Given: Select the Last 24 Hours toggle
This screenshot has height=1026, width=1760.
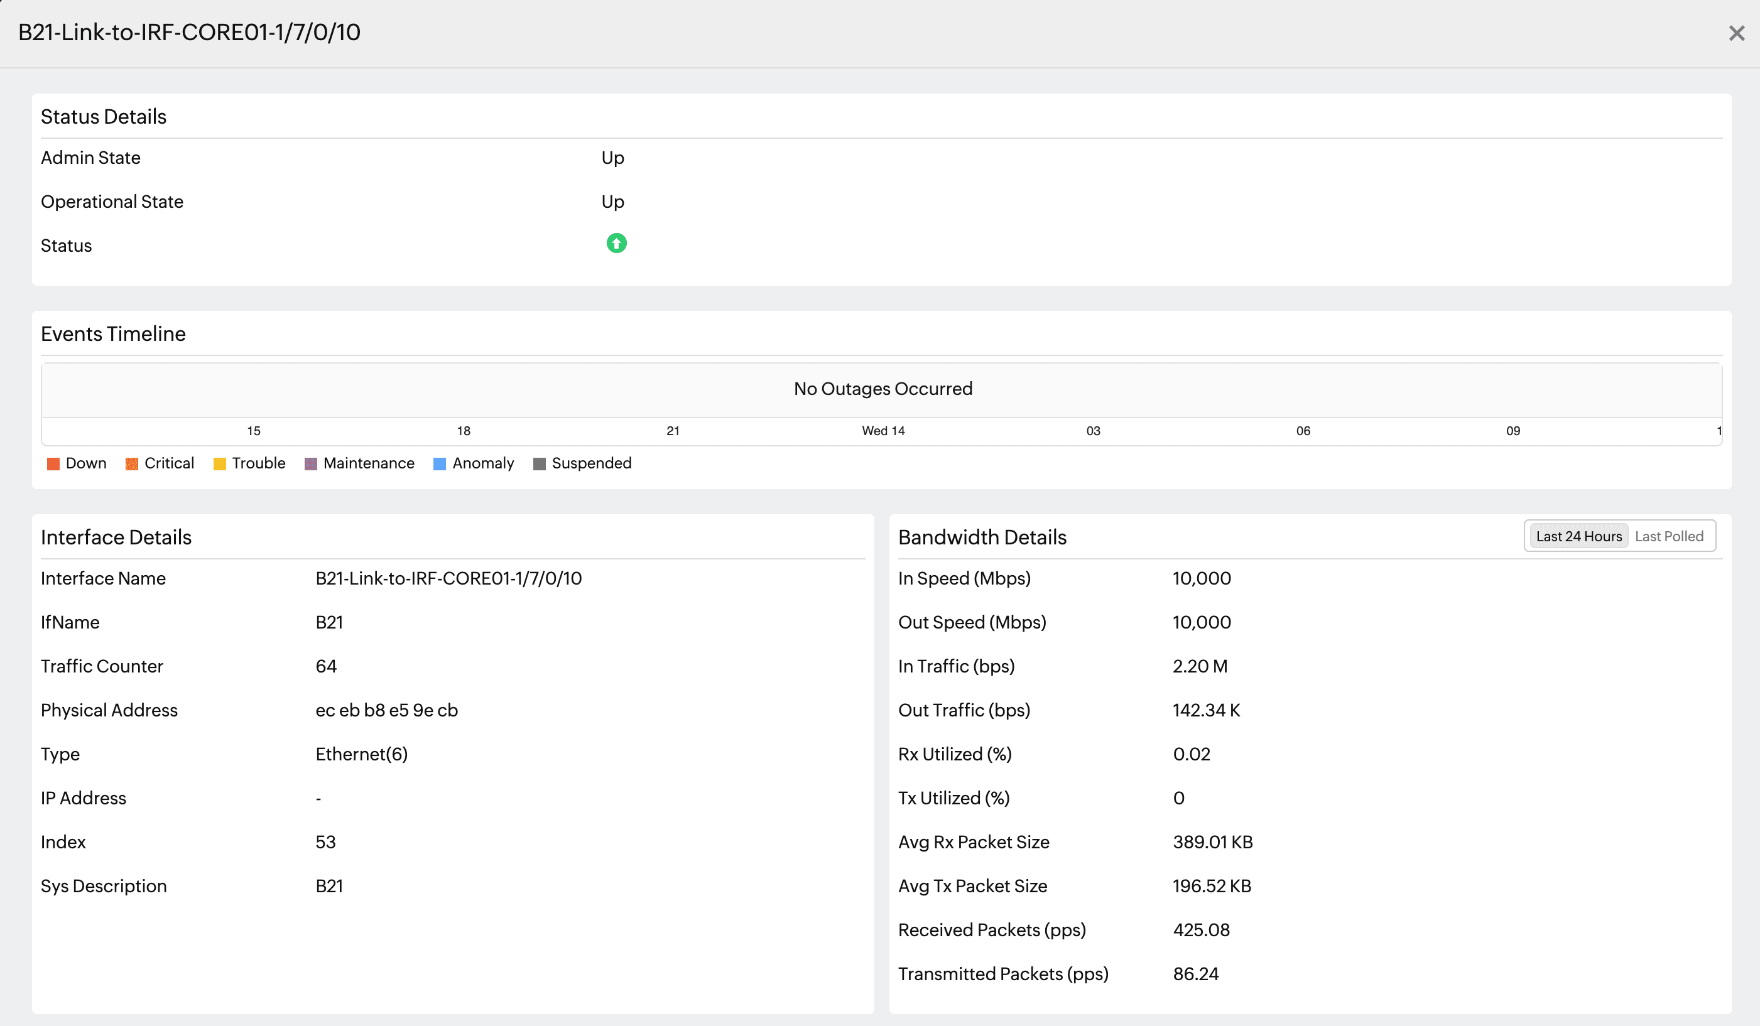Looking at the screenshot, I should click(1578, 536).
